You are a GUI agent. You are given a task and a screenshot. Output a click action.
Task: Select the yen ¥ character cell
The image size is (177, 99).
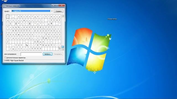pyautogui.click(x=59, y=20)
